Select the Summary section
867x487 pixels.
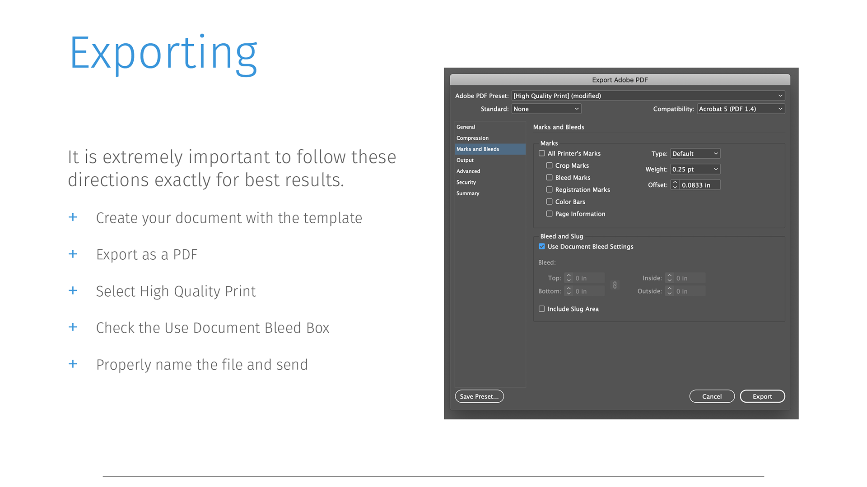(490, 193)
